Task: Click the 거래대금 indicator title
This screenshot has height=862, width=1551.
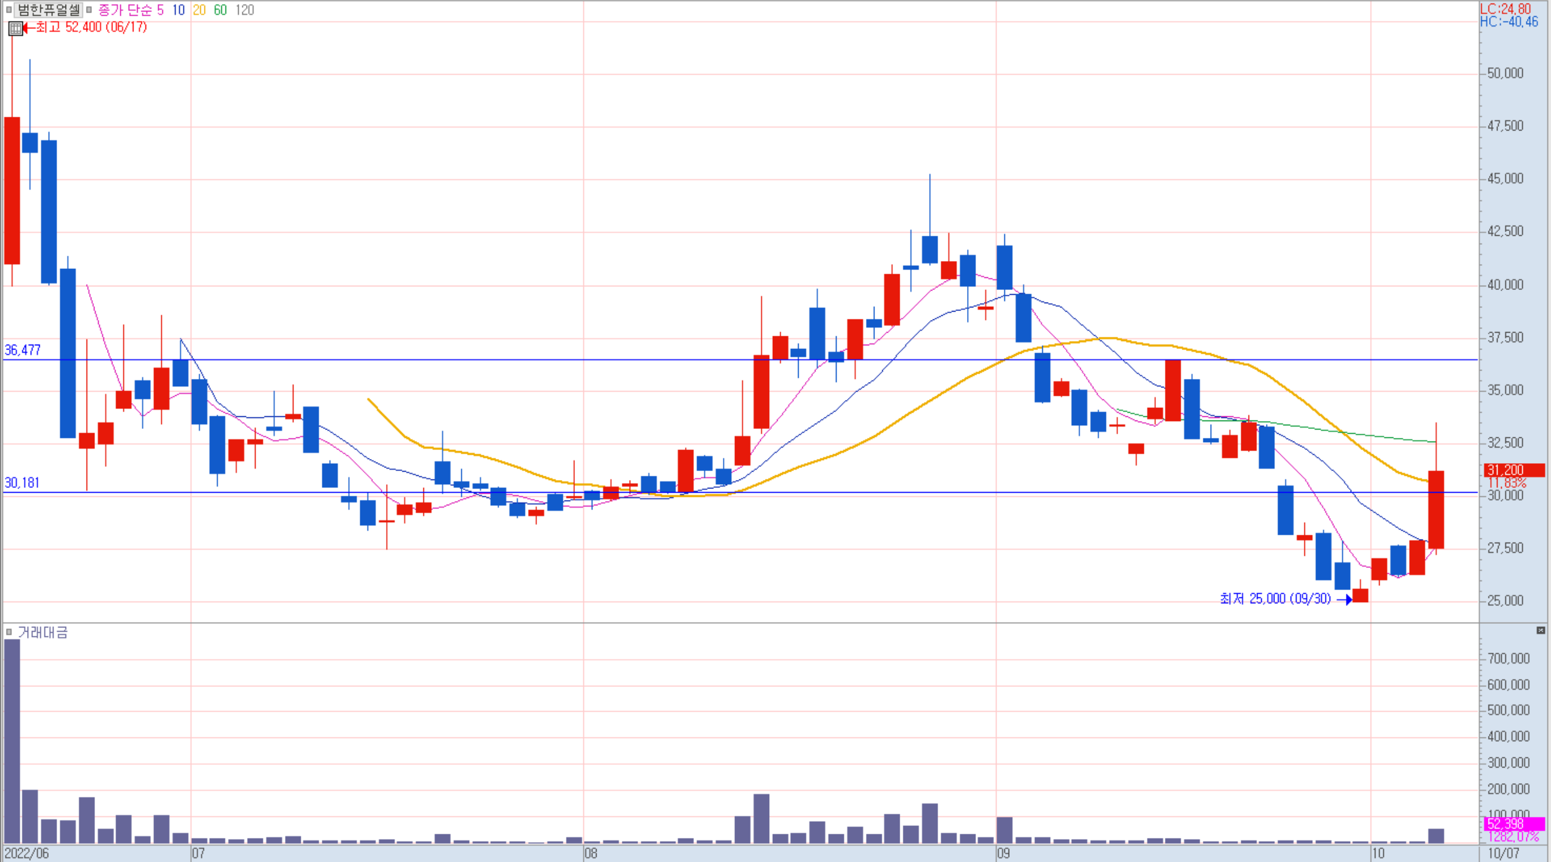Action: click(43, 632)
